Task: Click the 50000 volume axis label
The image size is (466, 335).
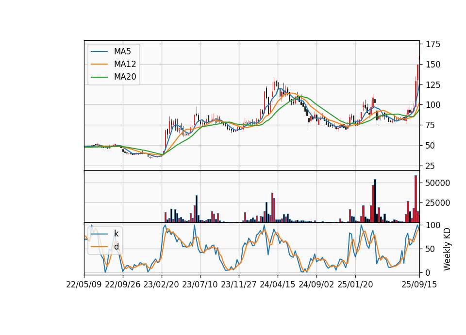Action: coord(438,183)
